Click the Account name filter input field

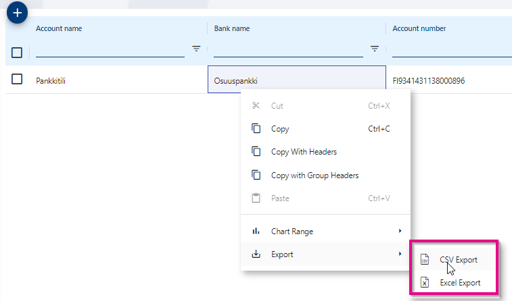110,49
